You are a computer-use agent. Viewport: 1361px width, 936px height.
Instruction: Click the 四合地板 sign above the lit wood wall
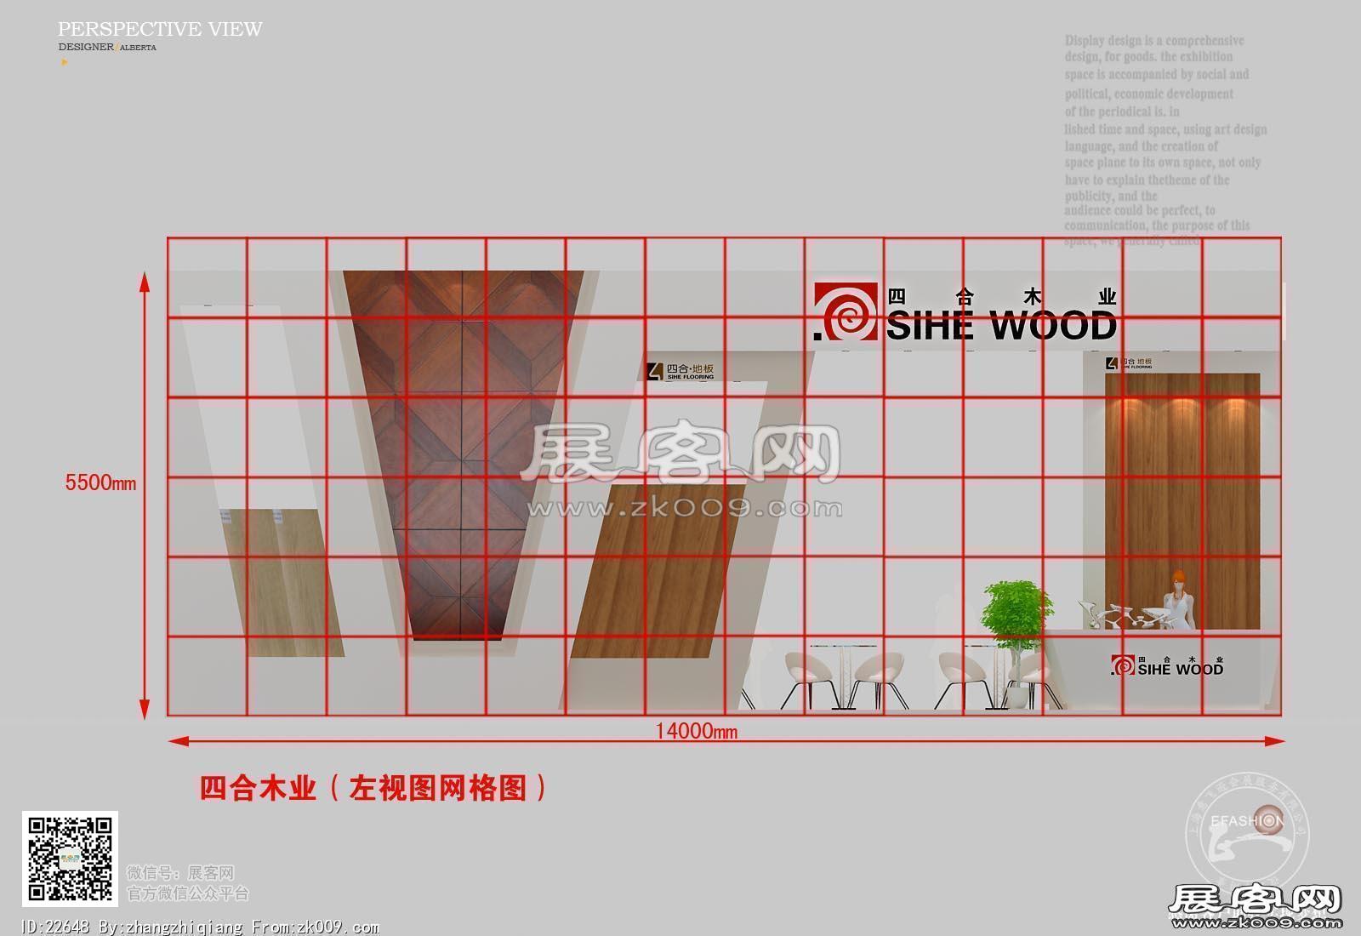pyautogui.click(x=1130, y=363)
